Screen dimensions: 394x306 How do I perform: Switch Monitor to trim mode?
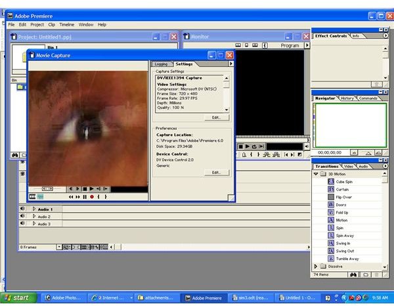pyautogui.click(x=255, y=45)
